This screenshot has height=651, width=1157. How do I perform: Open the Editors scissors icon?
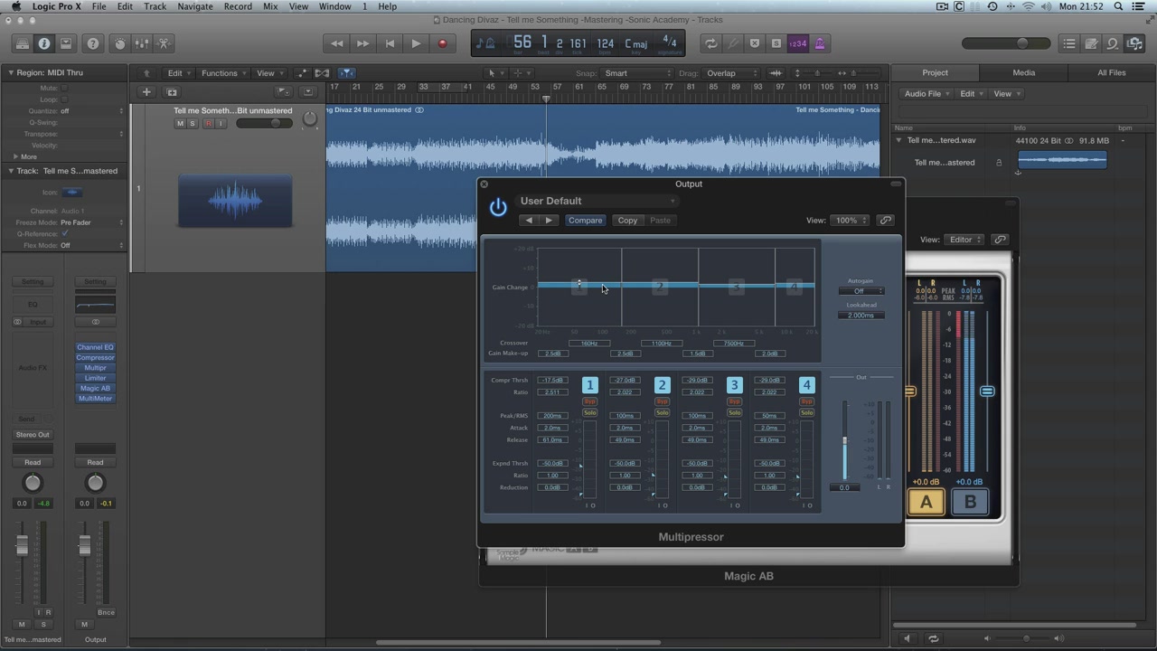pos(164,43)
